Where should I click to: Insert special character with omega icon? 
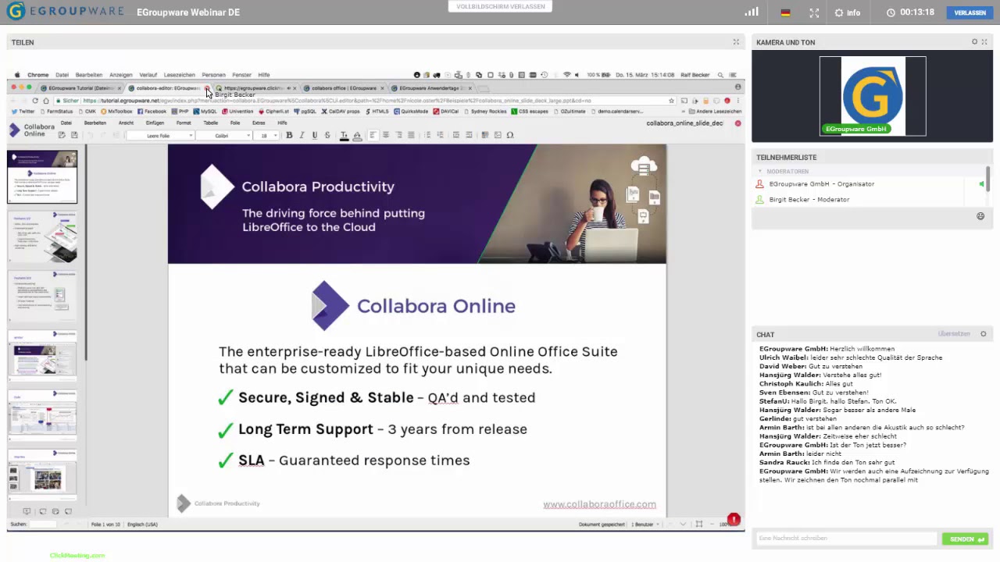point(510,135)
